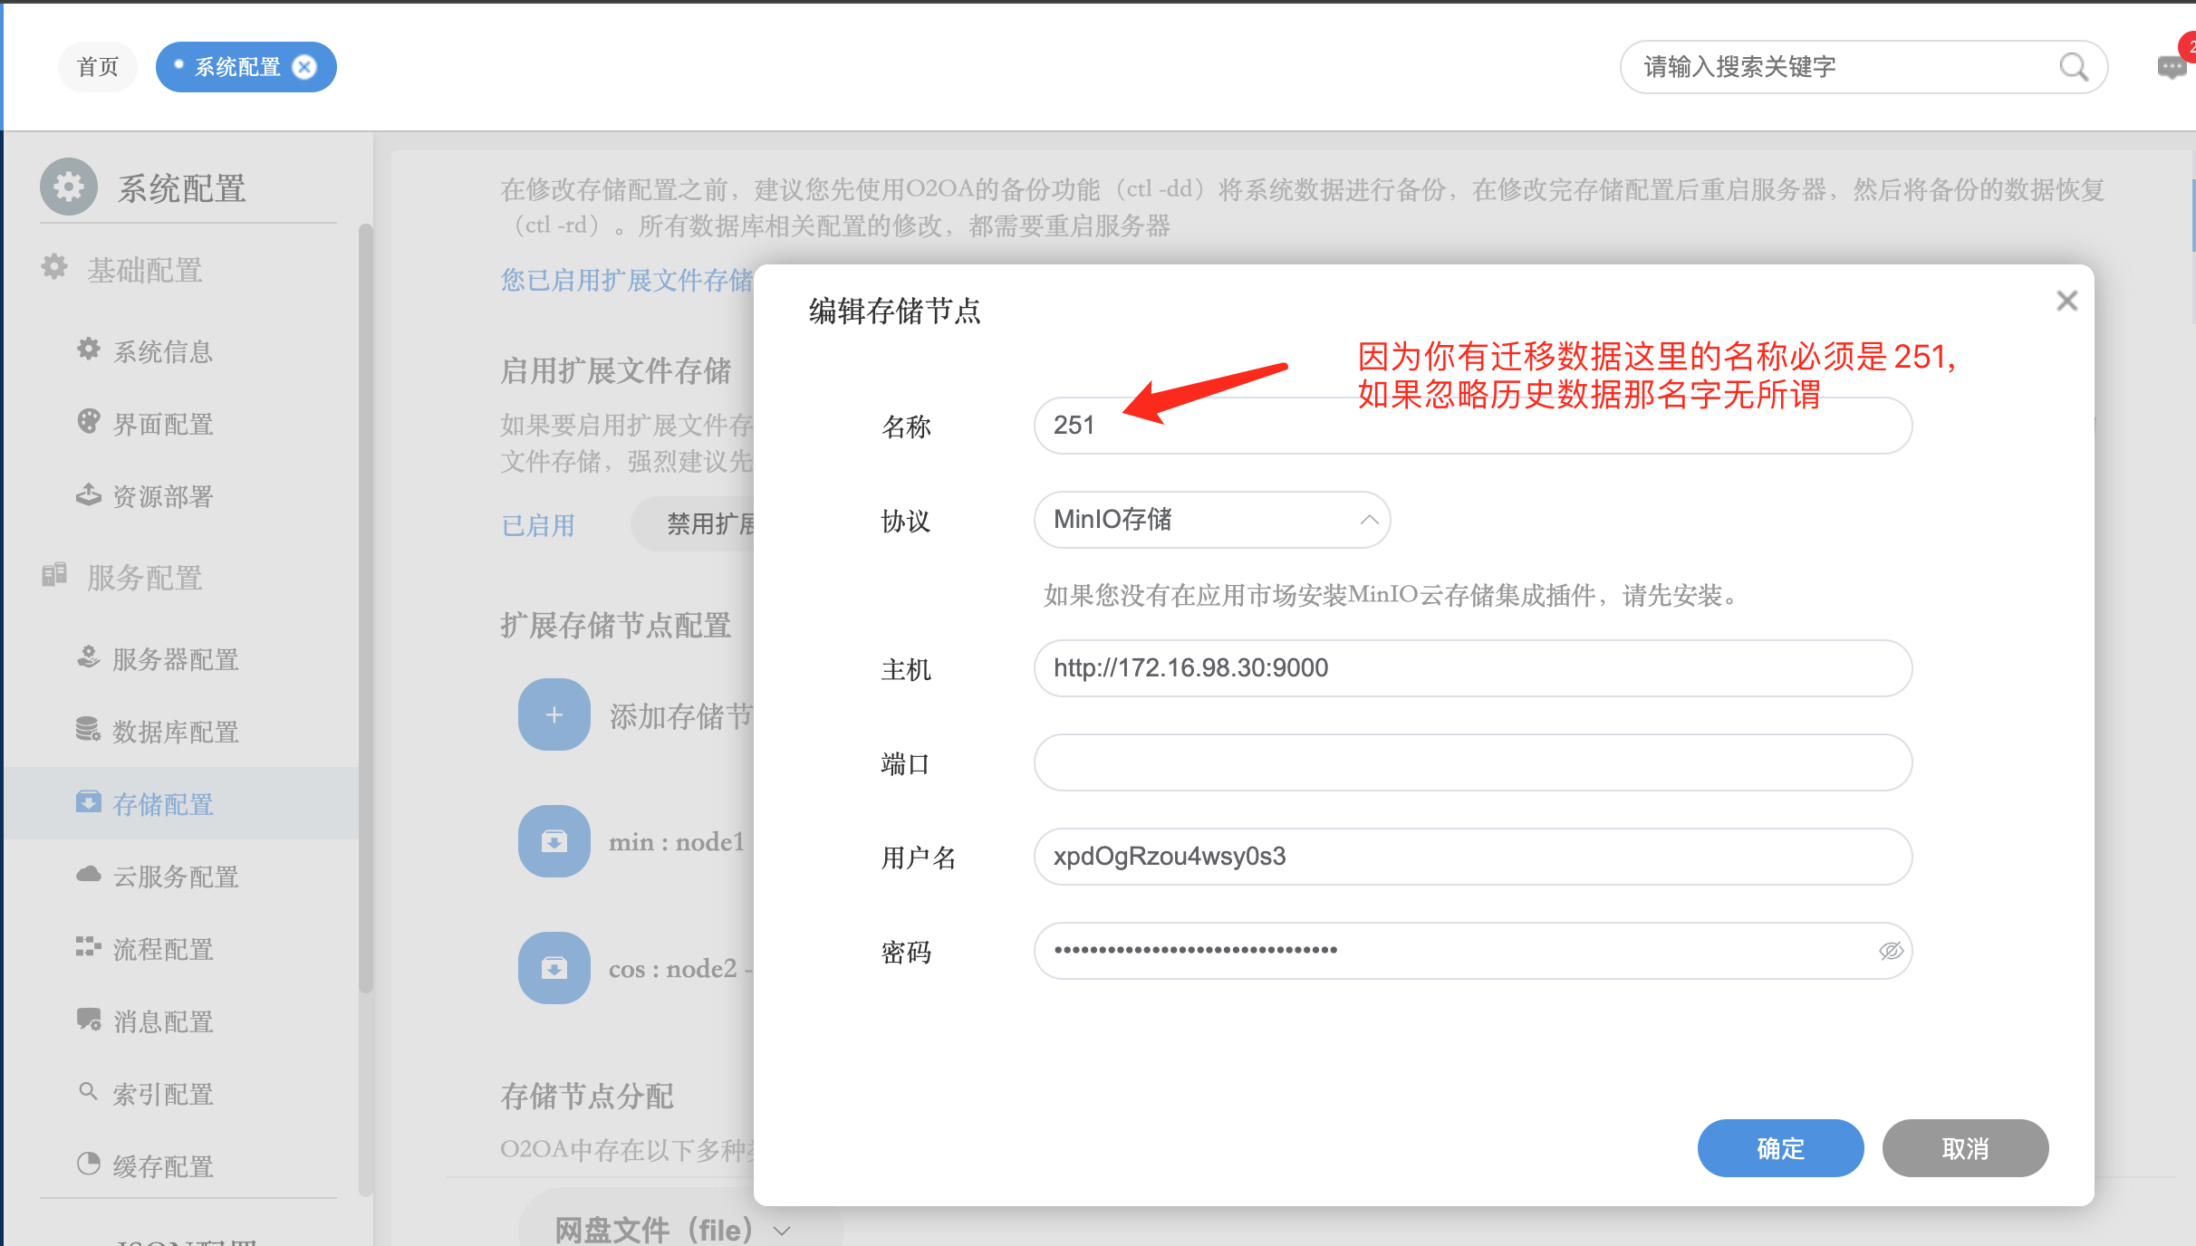Click the 系统配置 gear header icon
Screen dimensions: 2196x1246
click(x=69, y=187)
